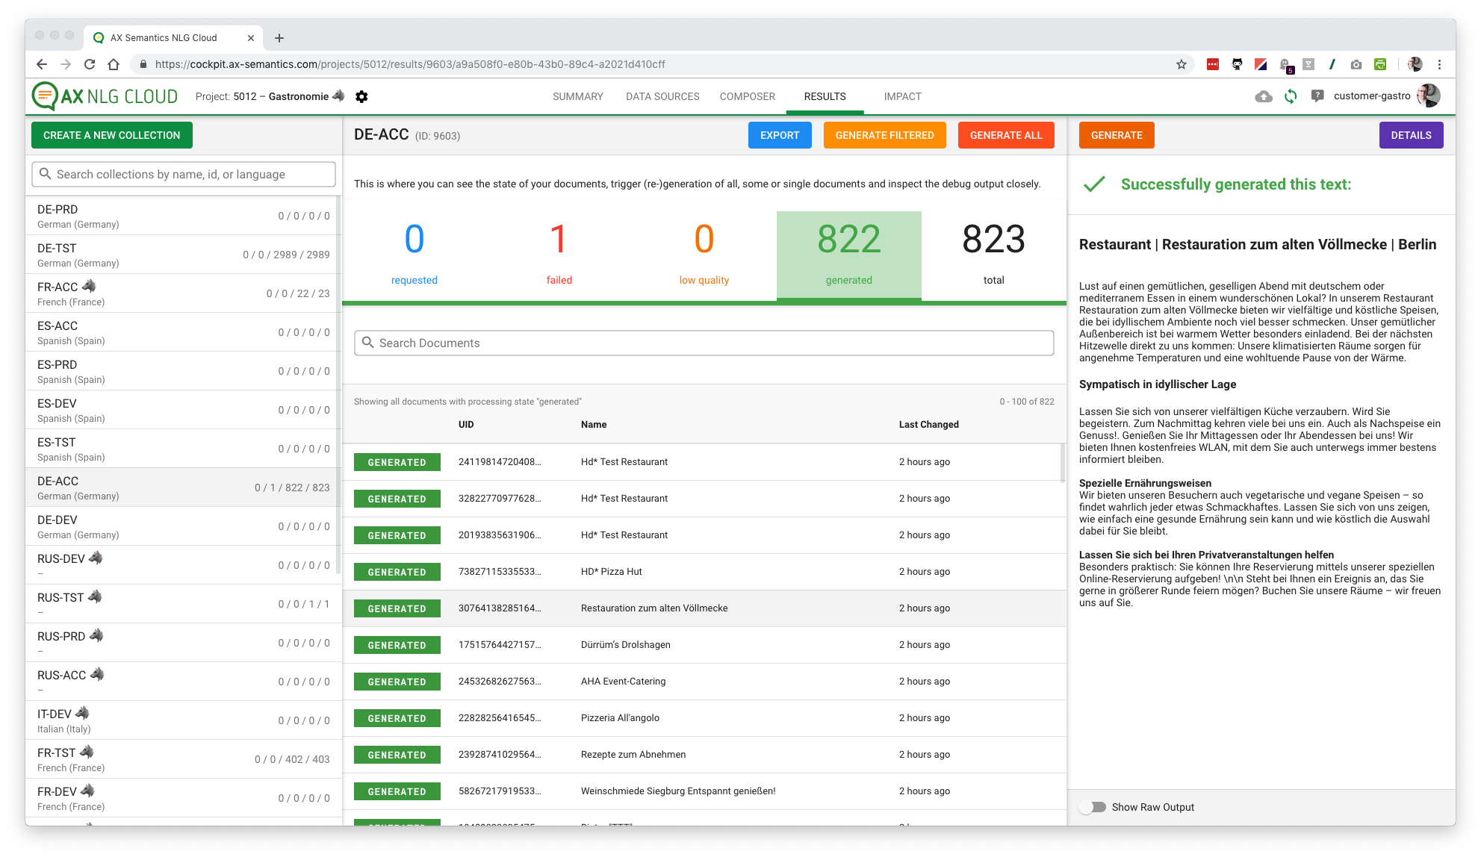This screenshot has width=1481, height=857.
Task: Bookmark page with the star icon
Action: click(x=1182, y=64)
